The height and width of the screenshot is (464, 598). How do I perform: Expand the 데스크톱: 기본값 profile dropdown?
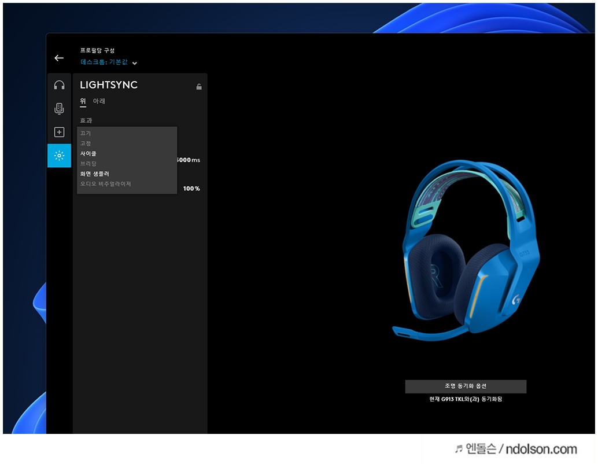point(109,62)
